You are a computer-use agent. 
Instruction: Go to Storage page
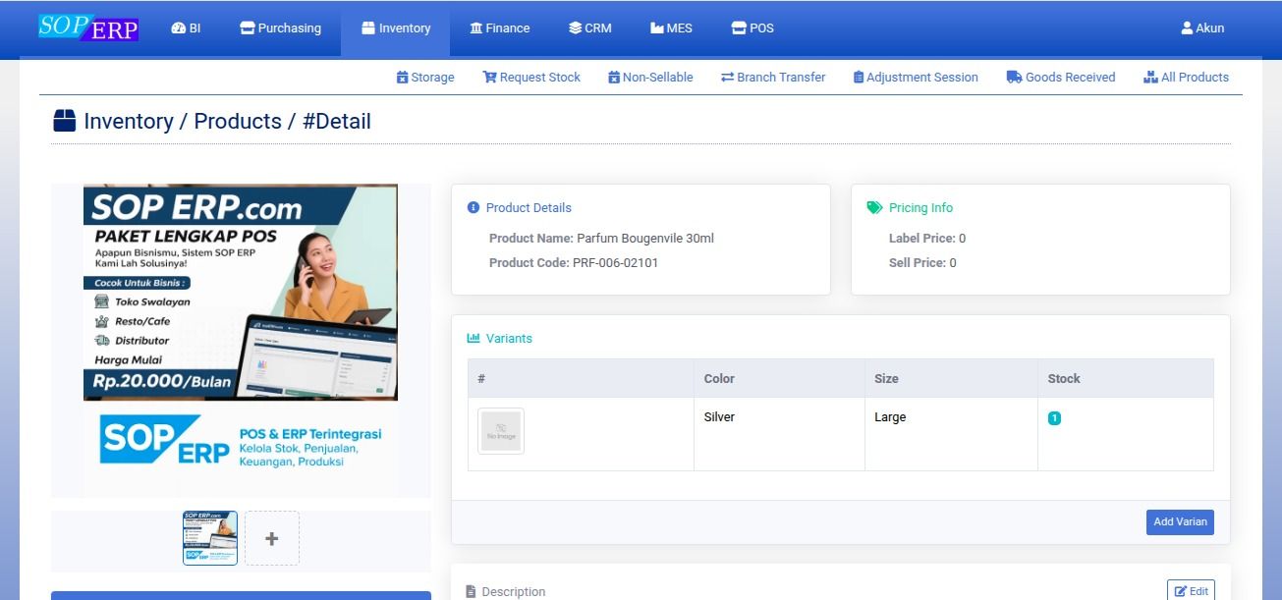click(425, 78)
